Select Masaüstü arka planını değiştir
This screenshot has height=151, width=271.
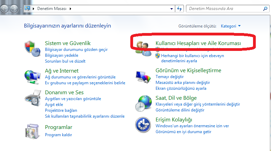[183, 83]
